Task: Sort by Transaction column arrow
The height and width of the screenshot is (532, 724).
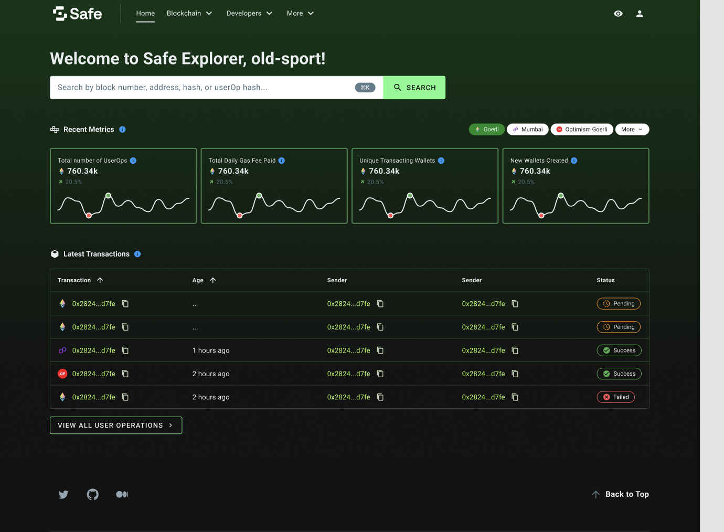Action: [100, 280]
